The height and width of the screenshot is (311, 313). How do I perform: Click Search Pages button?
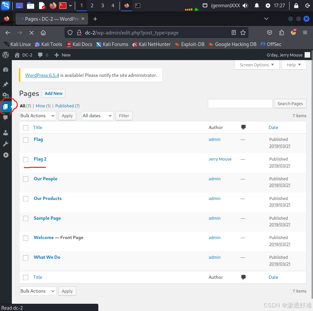[x=290, y=104]
